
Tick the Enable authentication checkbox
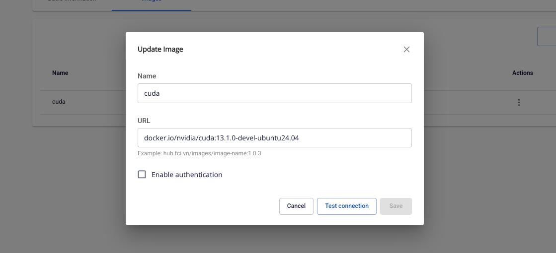click(142, 175)
